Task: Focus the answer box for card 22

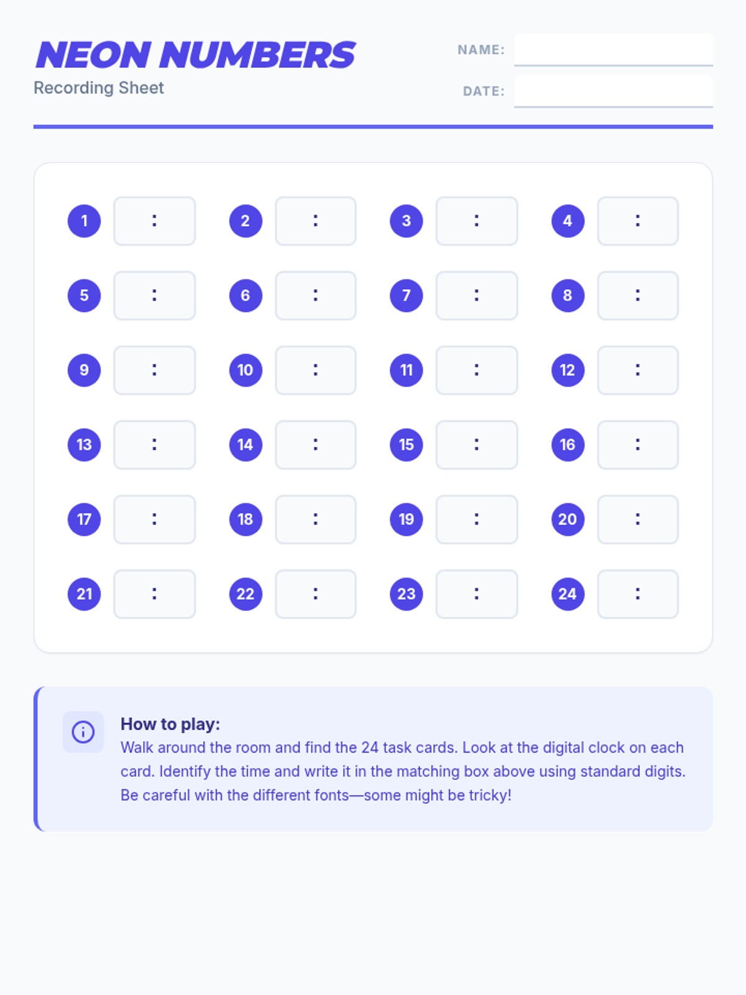Action: pos(316,594)
